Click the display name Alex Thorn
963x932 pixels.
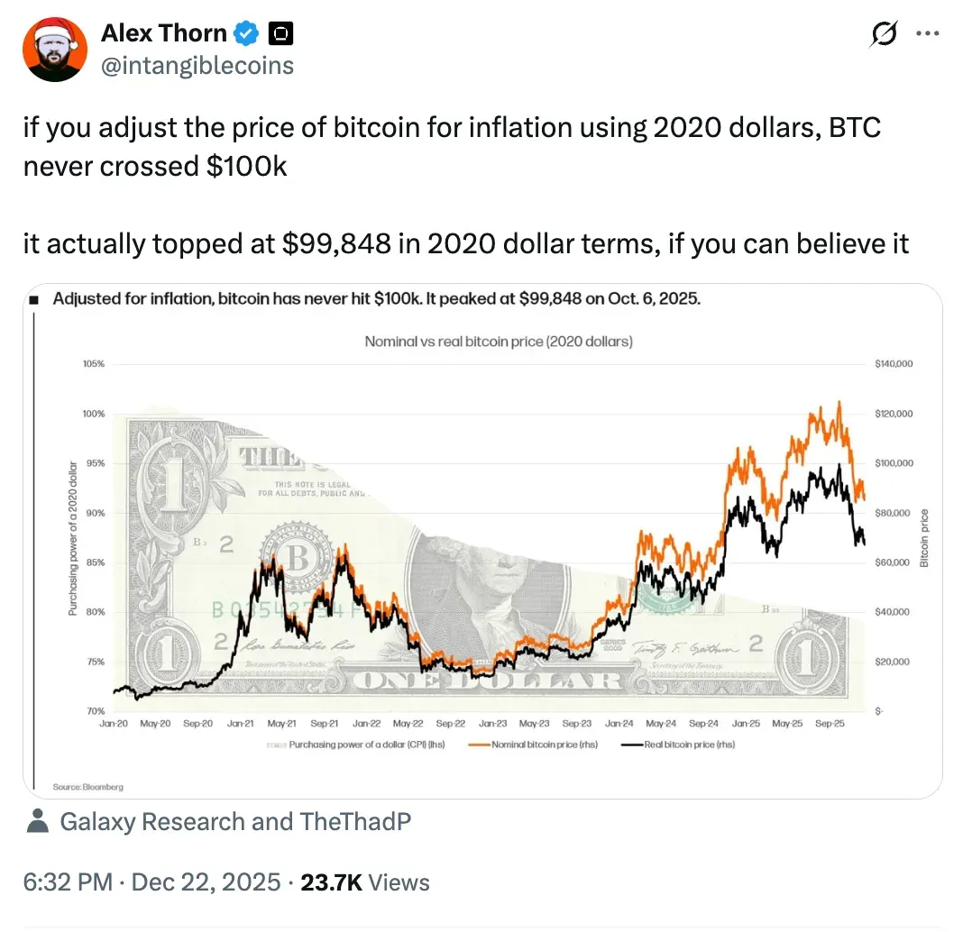[165, 32]
